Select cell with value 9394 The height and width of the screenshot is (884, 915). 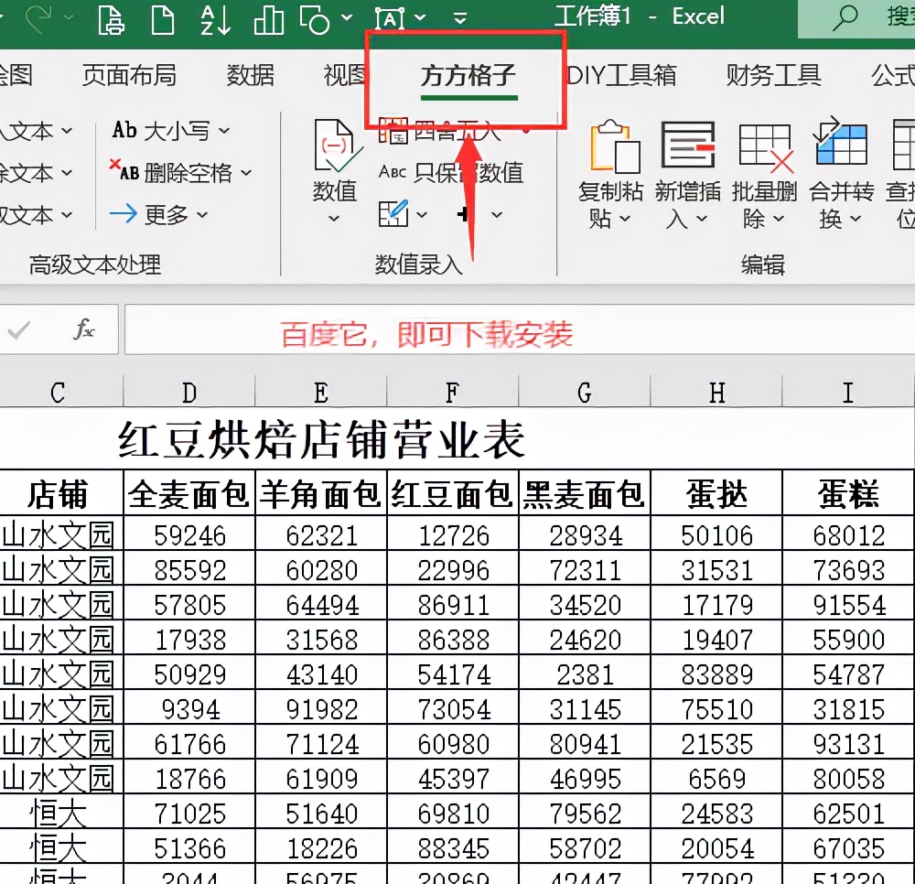[x=189, y=709]
